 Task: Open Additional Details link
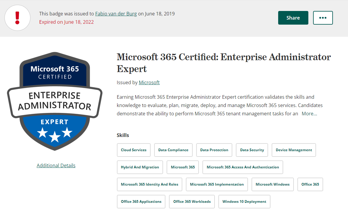56,165
